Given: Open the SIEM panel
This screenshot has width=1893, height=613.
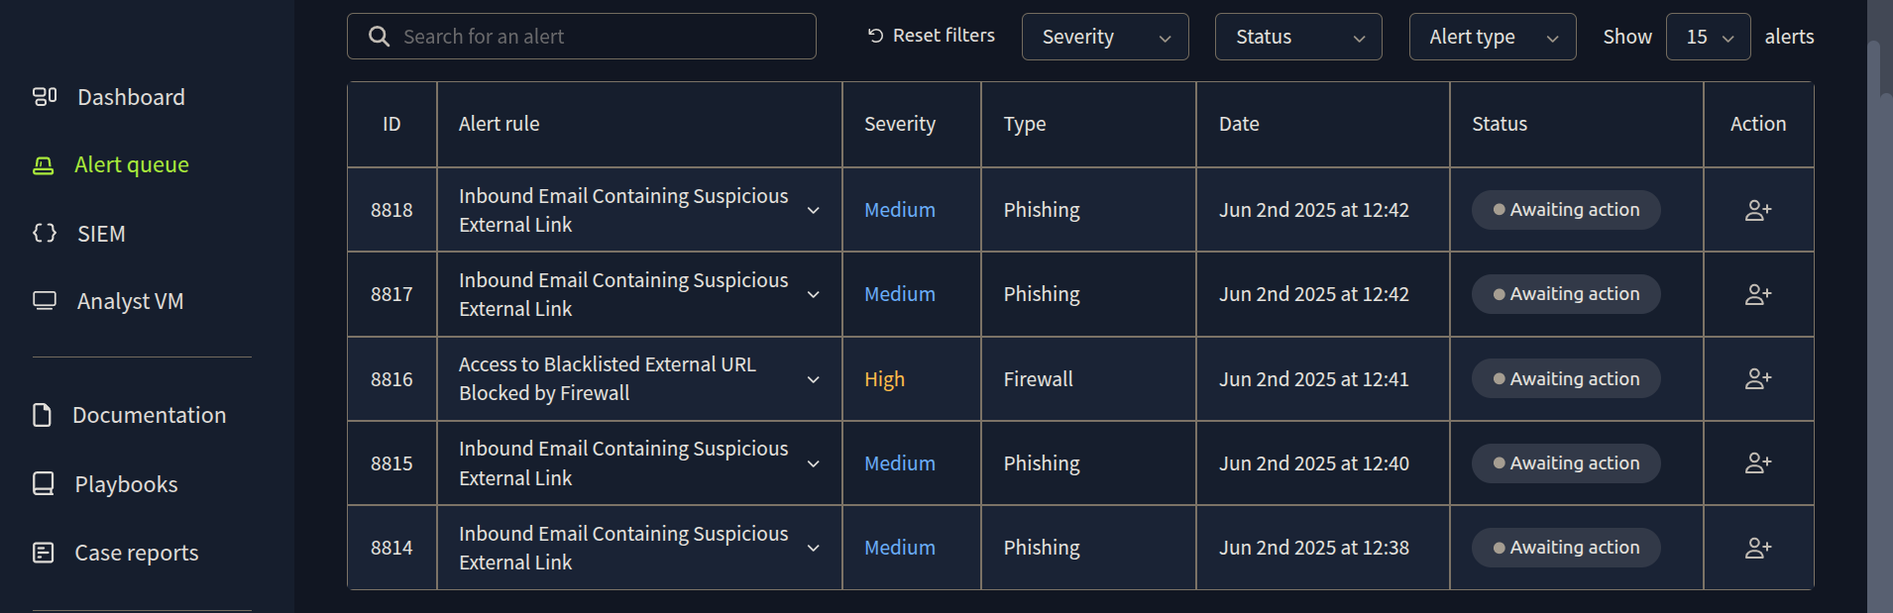Looking at the screenshot, I should pyautogui.click(x=100, y=234).
